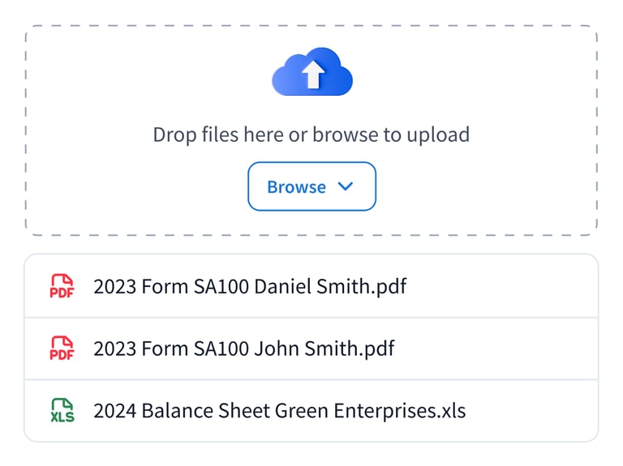
Task: Open 2024 Balance Sheet Green Enterprises.xls filename
Action: point(280,411)
